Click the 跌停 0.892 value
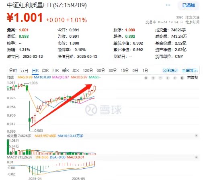The width and height of the screenshot is (207, 184). pos(130,36)
